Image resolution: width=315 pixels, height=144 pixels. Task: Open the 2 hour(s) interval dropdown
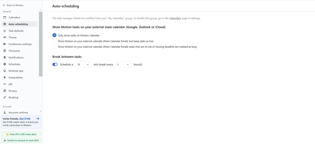(x=123, y=65)
